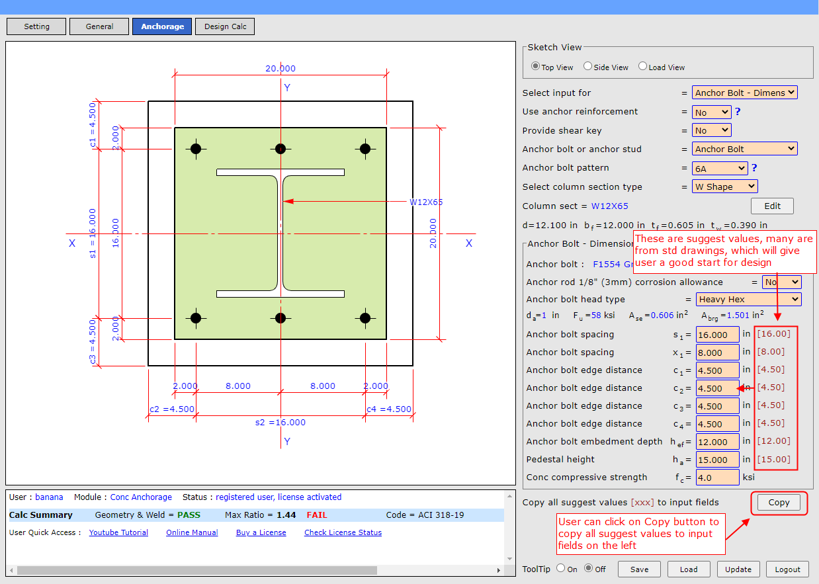Choose the Top View radio button
The height and width of the screenshot is (584, 819).
click(x=535, y=67)
